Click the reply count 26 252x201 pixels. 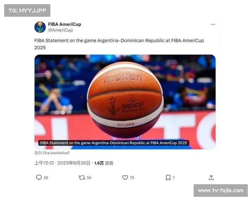46,178
